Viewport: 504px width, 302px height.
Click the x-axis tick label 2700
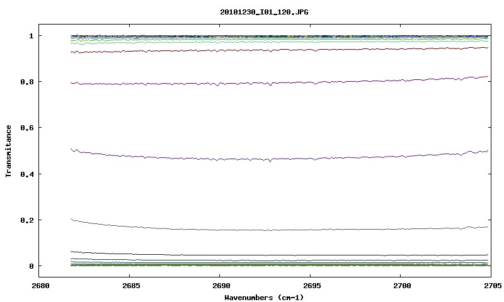(402, 286)
